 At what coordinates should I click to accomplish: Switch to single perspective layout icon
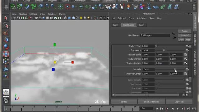click(6, 92)
